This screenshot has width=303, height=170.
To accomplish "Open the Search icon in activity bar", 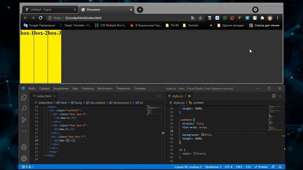I will coord(24,109).
